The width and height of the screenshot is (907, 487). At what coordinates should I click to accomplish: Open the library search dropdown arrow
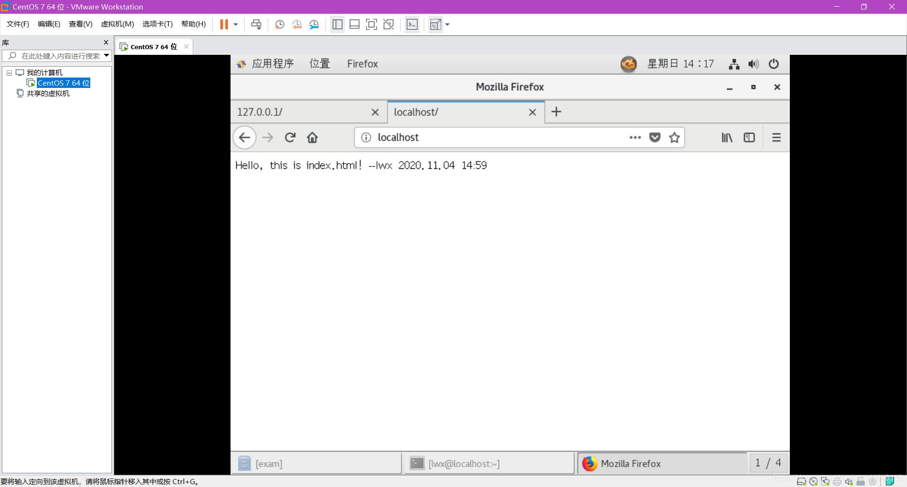click(x=107, y=56)
